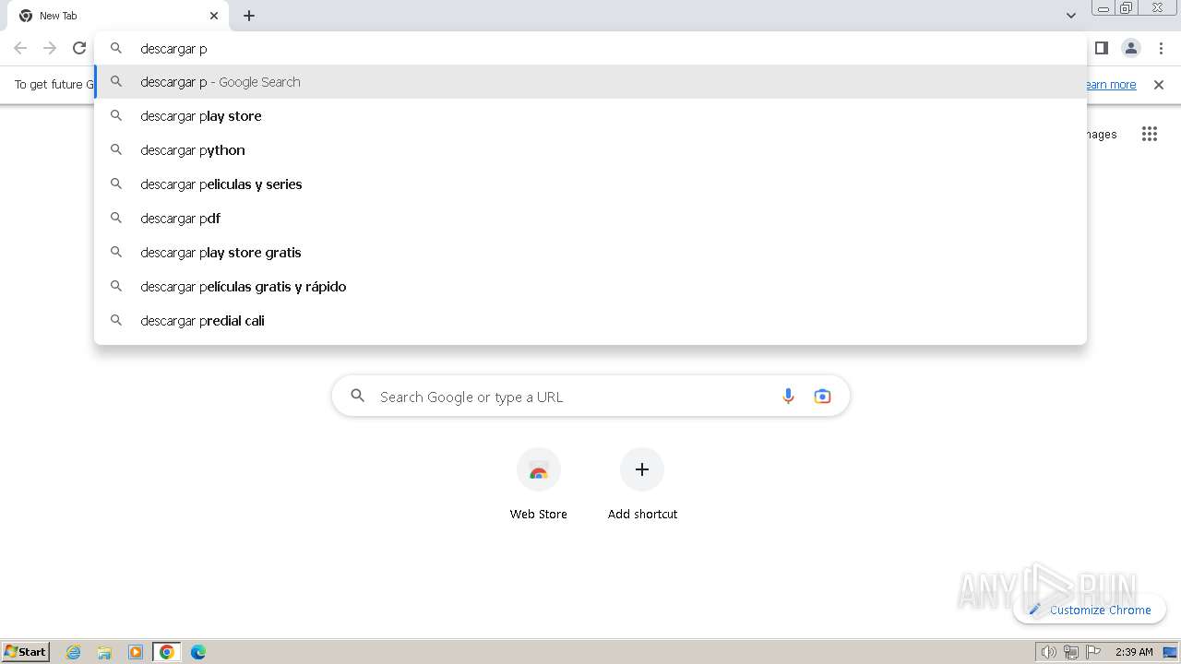
Task: Select 'descargar play store gratis' suggestion
Action: click(590, 253)
